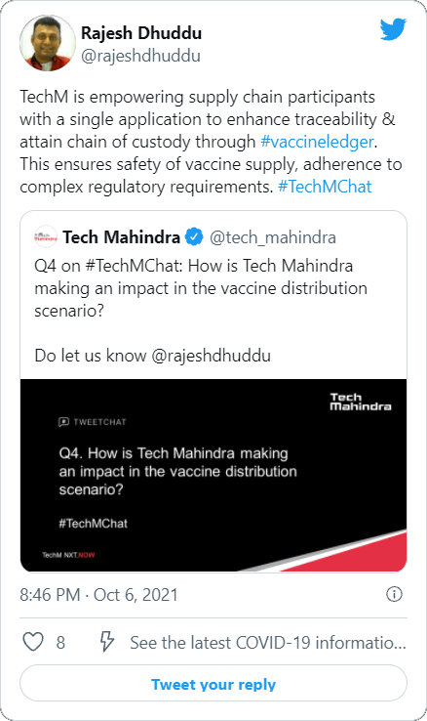Like the tweet with heart icon

point(33,642)
